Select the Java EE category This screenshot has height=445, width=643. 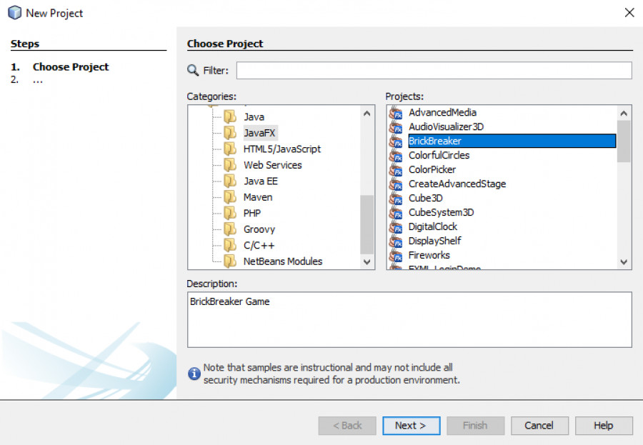tap(260, 181)
